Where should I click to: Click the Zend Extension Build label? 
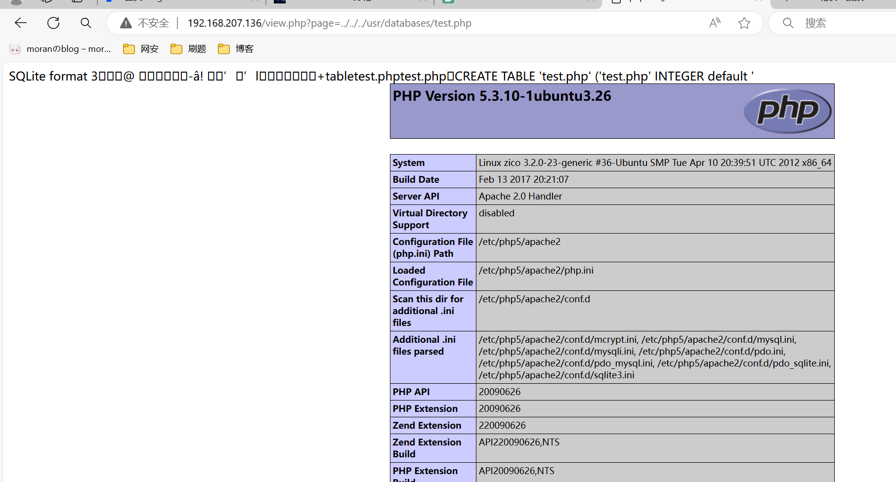427,448
